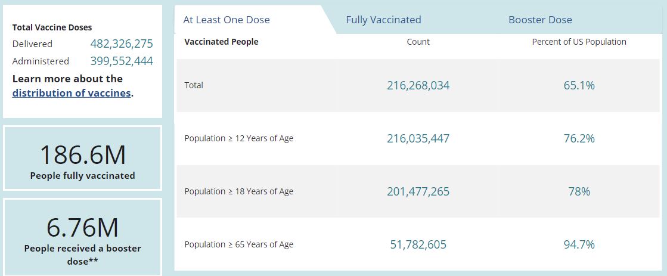Click the 216,035,447 count value
The image size is (667, 276).
[x=418, y=138]
